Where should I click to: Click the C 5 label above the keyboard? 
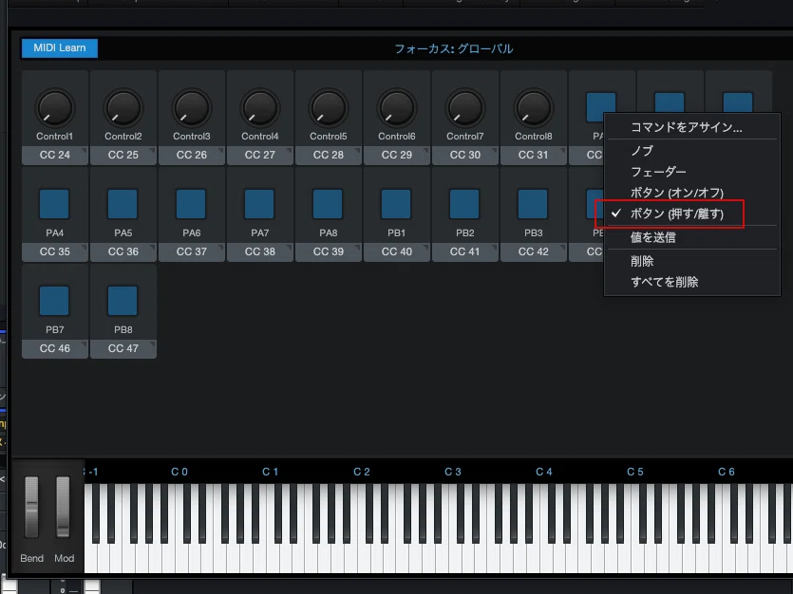point(635,472)
